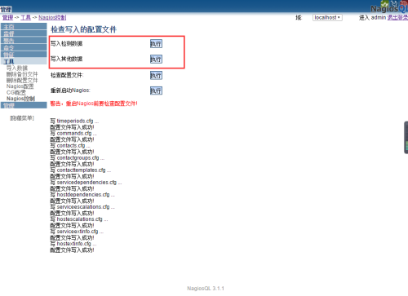Image resolution: width=408 pixels, height=296 pixels.
Task: Click the commands.cfg log line
Action: pos(73,133)
